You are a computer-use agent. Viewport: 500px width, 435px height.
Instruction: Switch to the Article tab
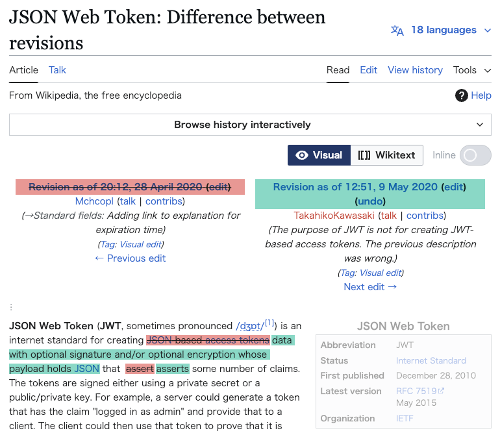pos(23,70)
